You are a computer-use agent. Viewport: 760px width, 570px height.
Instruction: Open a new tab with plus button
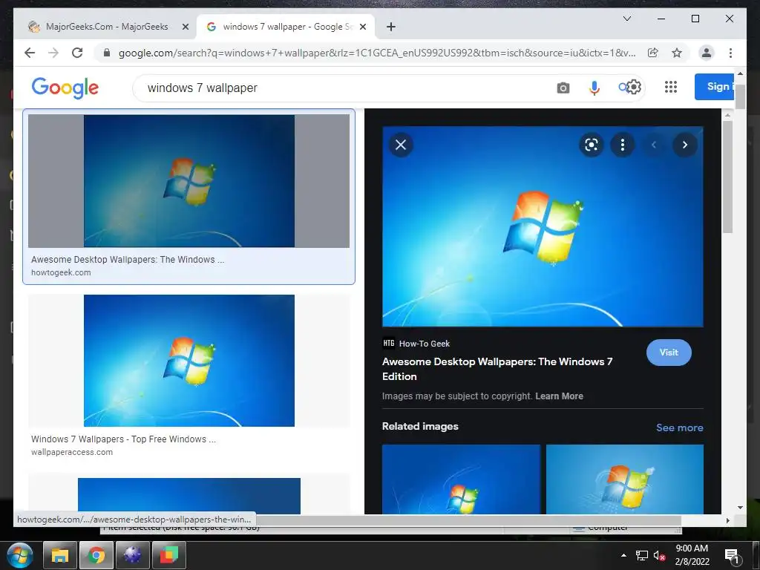pyautogui.click(x=391, y=27)
